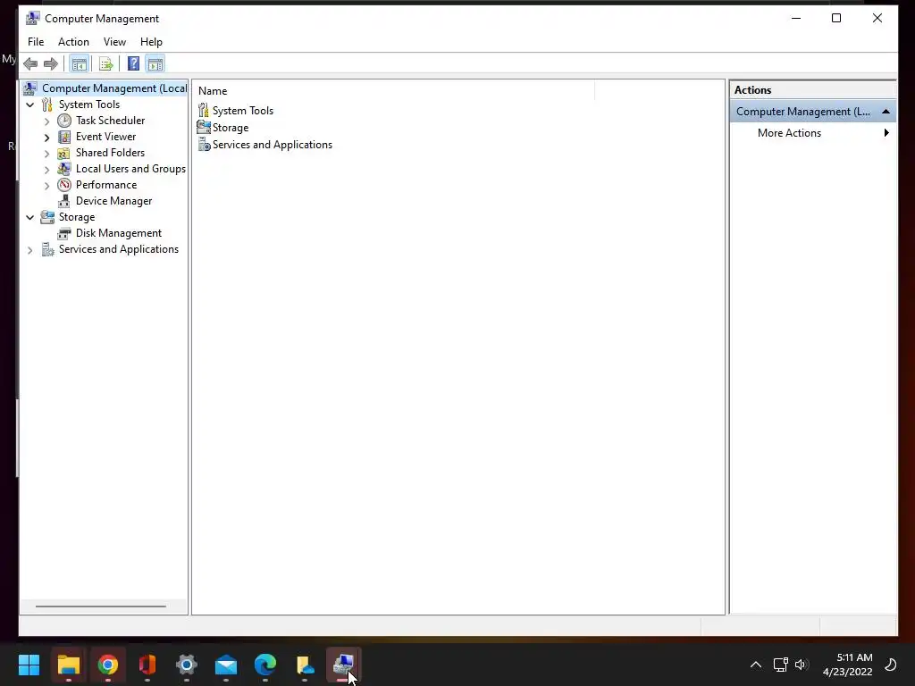The height and width of the screenshot is (686, 915).
Task: Expand the Task Scheduler node
Action: [46, 121]
